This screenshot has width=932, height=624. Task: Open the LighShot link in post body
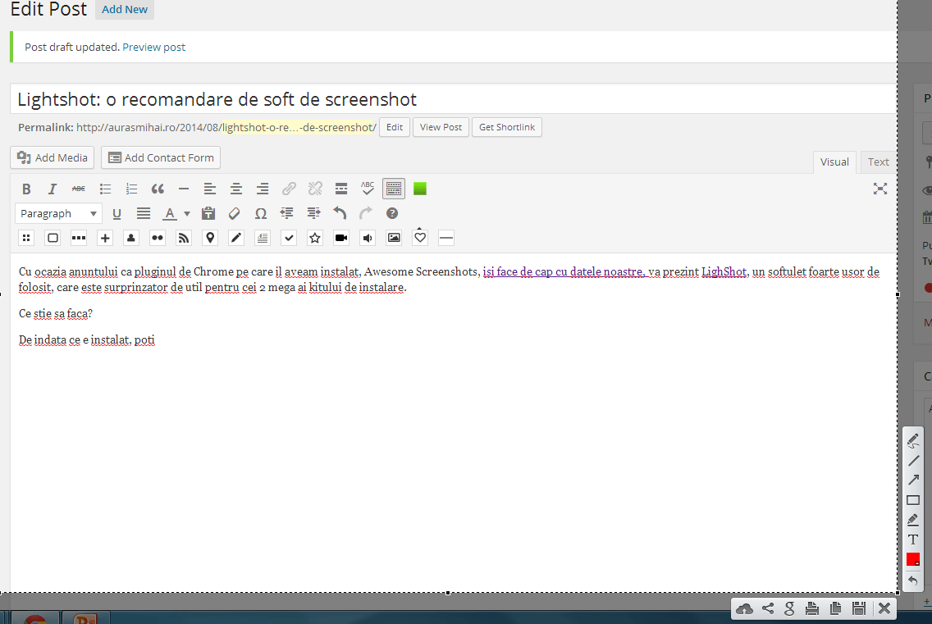point(724,271)
